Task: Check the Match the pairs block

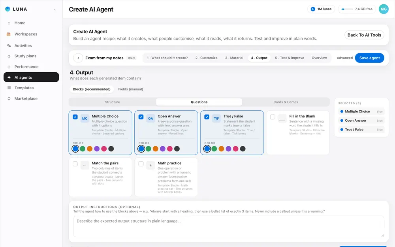Action: (x=75, y=164)
